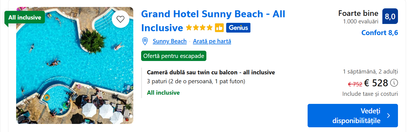Click the price info icon

(x=394, y=83)
